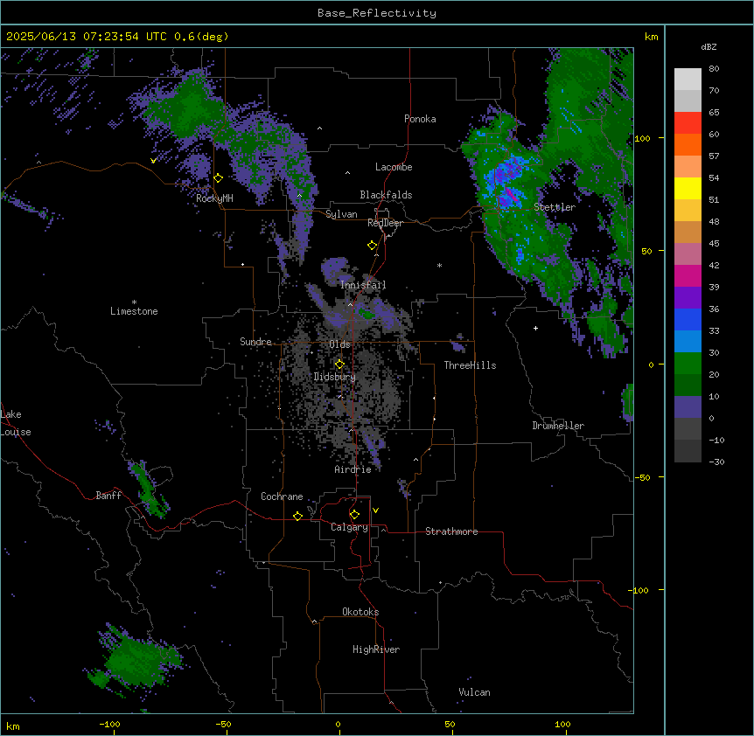
Task: Select the Calgary city label
Action: (350, 527)
